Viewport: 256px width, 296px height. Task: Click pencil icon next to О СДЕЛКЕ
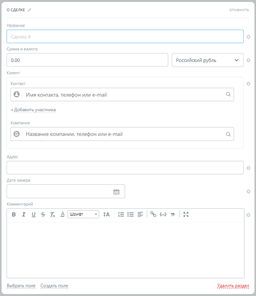(30, 10)
